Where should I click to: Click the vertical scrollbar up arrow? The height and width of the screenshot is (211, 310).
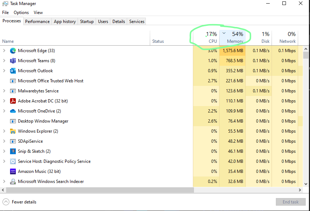pyautogui.click(x=306, y=49)
